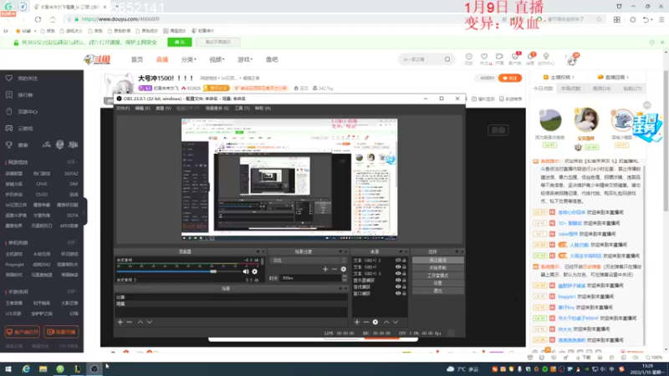669x376 pixels.
Task: Add a new scene transition with the plus icon
Action: point(325,269)
